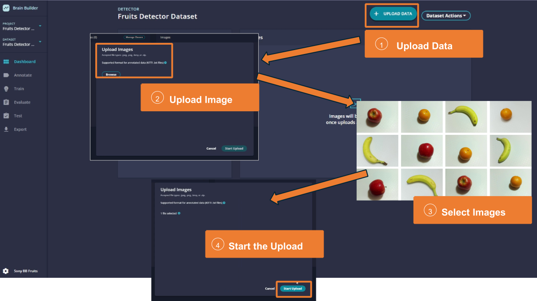The width and height of the screenshot is (537, 301).
Task: Click Cancel in the dialog with the Browse button
Action: click(211, 148)
